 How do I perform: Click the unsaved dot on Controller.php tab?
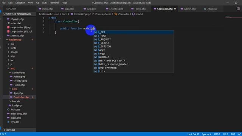(175, 9)
